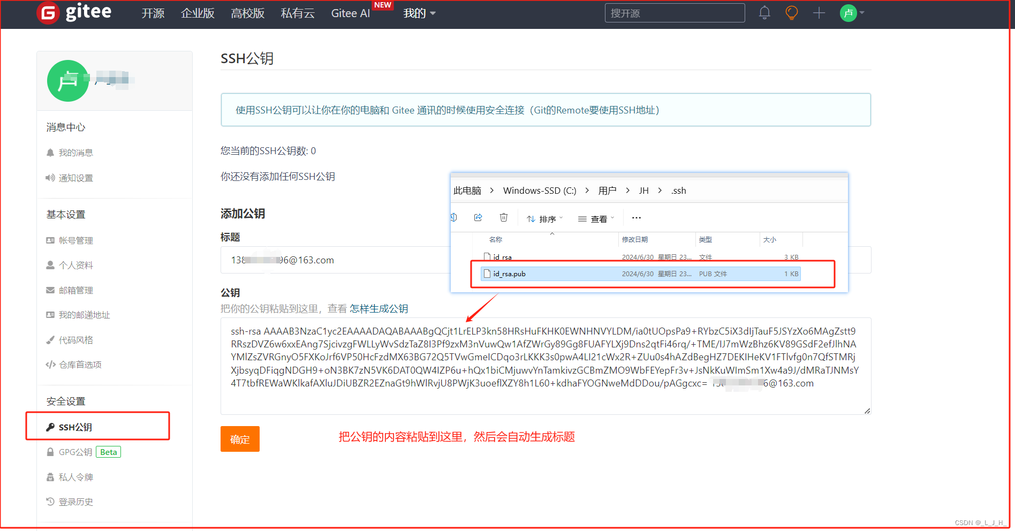
Task: Open 帐号管理 settings
Action: 75,240
